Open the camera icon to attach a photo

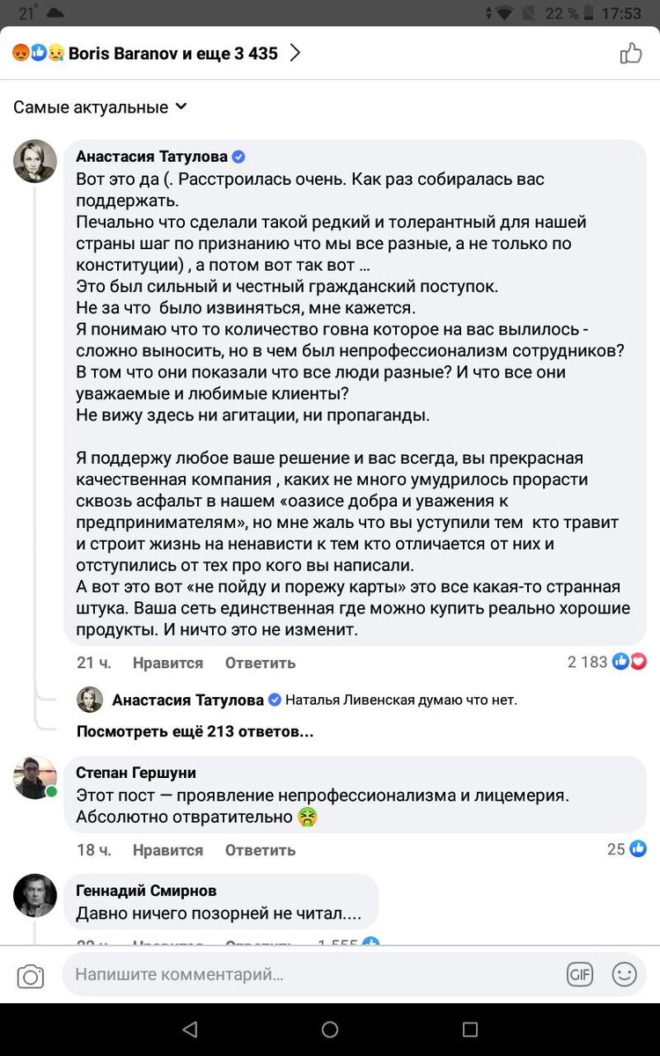[x=32, y=974]
